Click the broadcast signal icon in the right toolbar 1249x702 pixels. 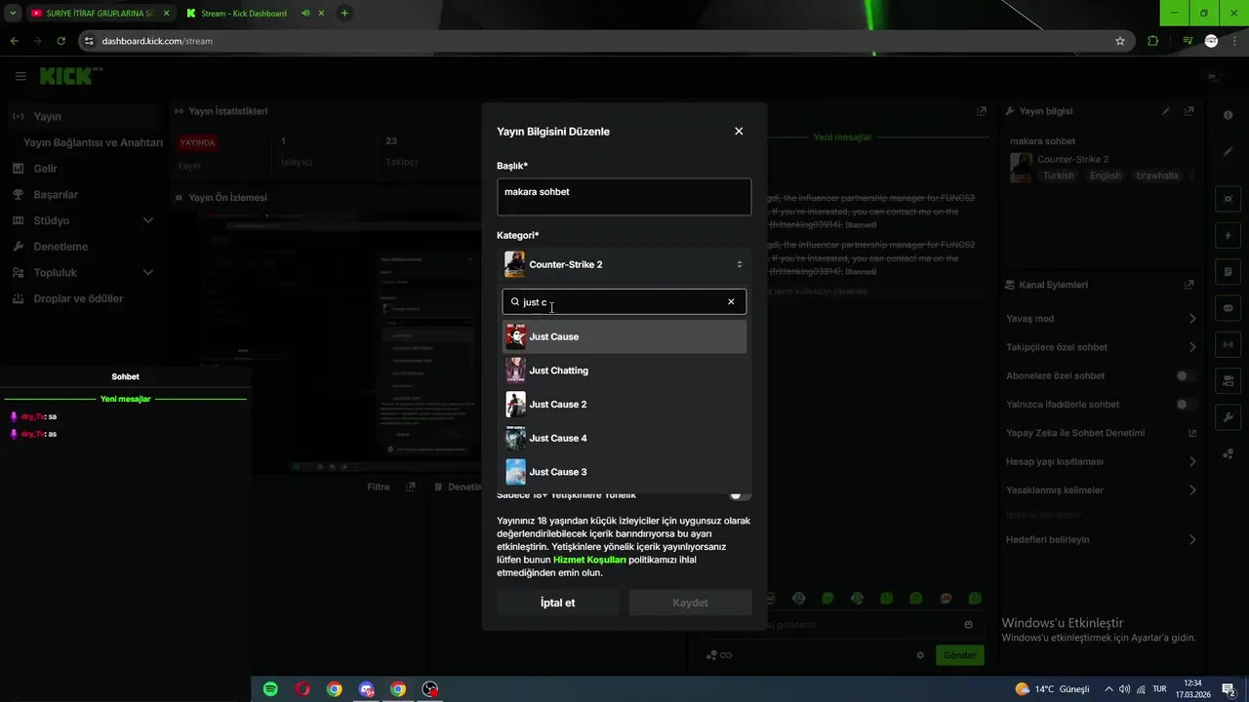[1228, 344]
